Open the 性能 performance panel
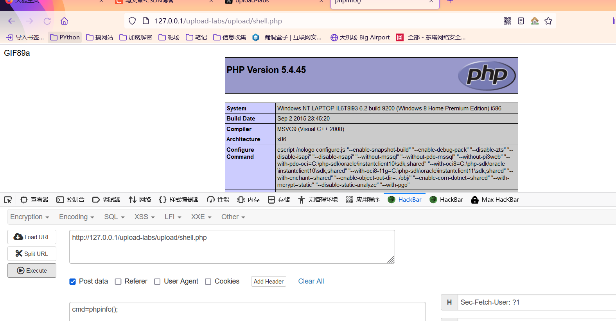Screen dimensions: 616x321 (218, 200)
